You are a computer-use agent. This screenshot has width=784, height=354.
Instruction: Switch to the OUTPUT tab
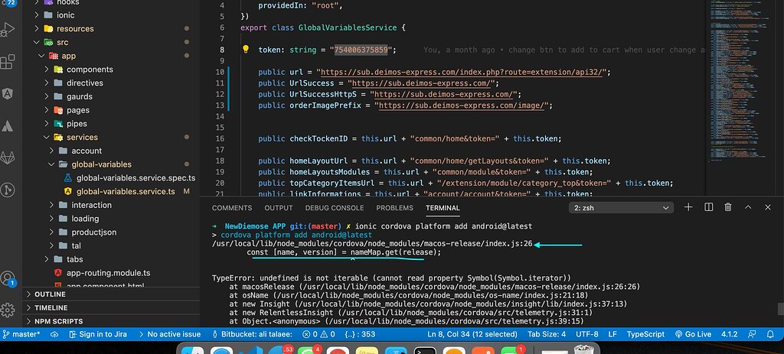pyautogui.click(x=279, y=208)
